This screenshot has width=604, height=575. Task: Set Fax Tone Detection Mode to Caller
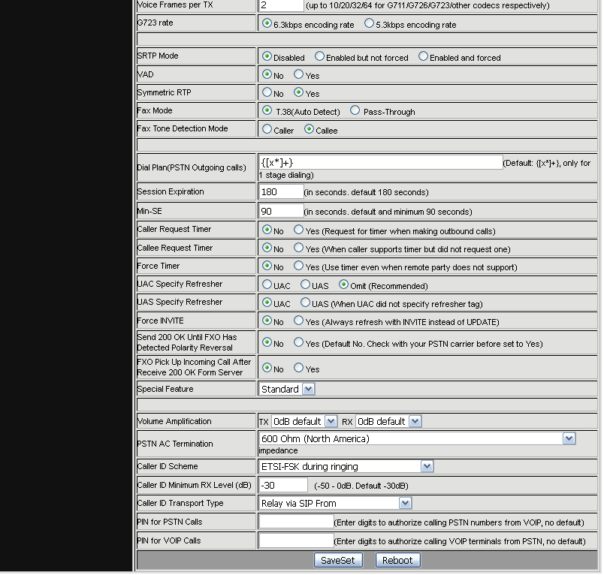pos(267,130)
